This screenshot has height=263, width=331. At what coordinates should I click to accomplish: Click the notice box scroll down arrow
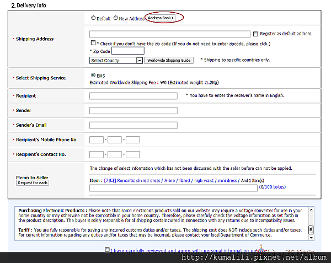coord(311,238)
